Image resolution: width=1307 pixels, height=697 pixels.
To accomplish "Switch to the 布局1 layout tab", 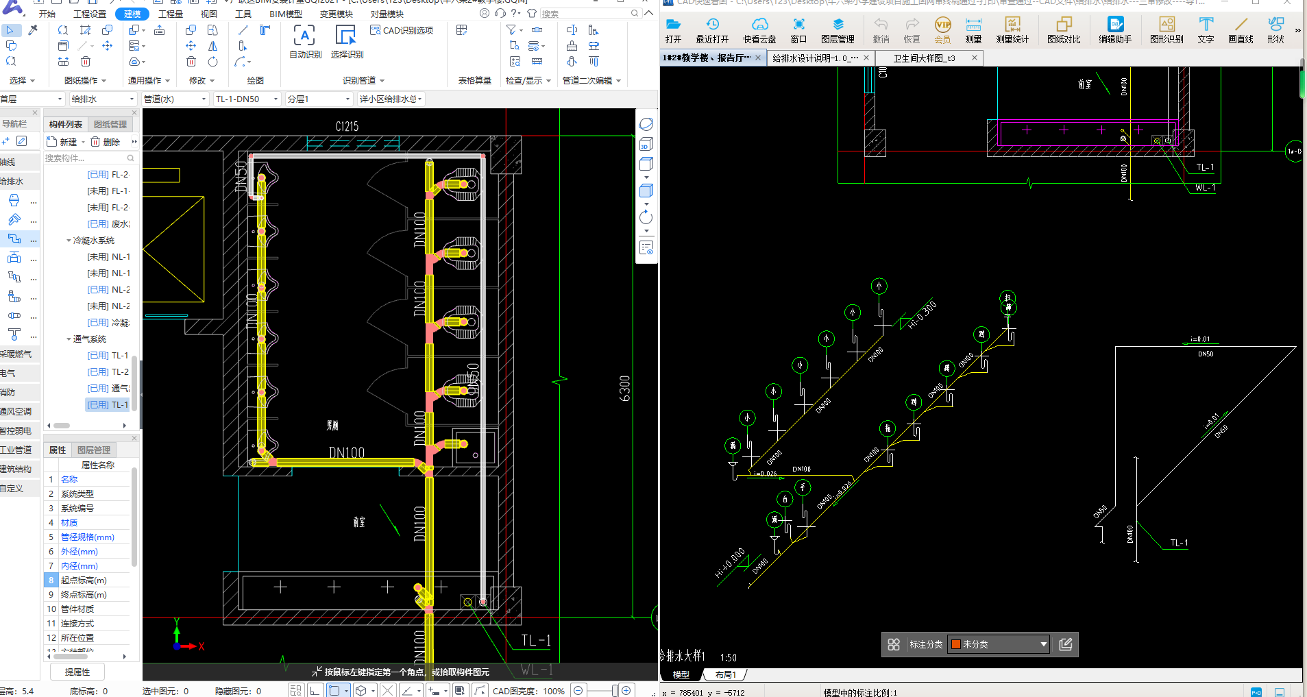I will click(x=725, y=674).
